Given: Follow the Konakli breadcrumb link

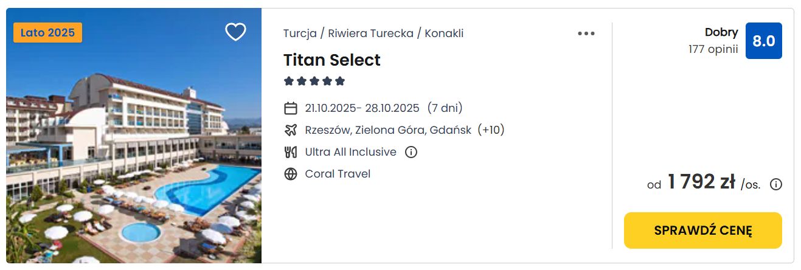Looking at the screenshot, I should (444, 33).
